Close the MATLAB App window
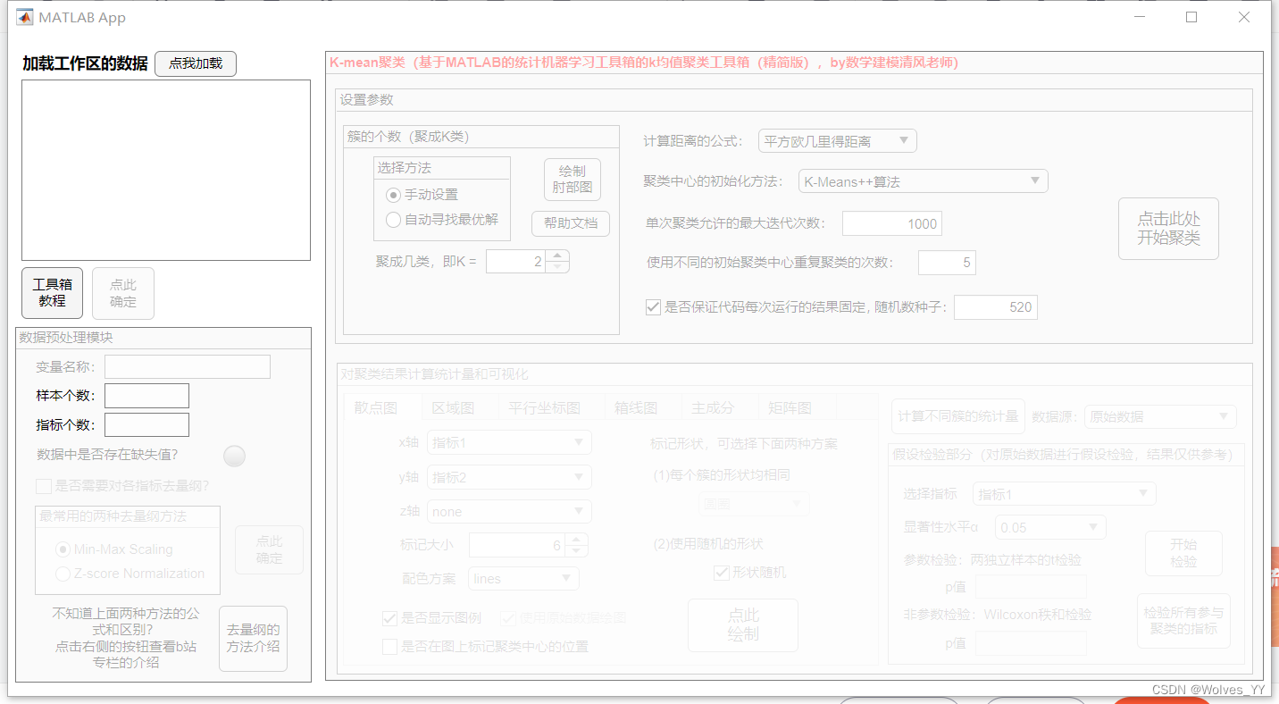Image resolution: width=1279 pixels, height=704 pixels. coord(1243,17)
